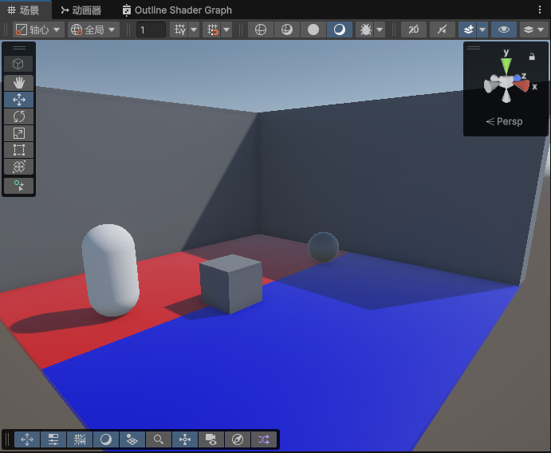Click the camera with eye icon at bottom
Screen dimensions: 551x453
tap(211, 439)
